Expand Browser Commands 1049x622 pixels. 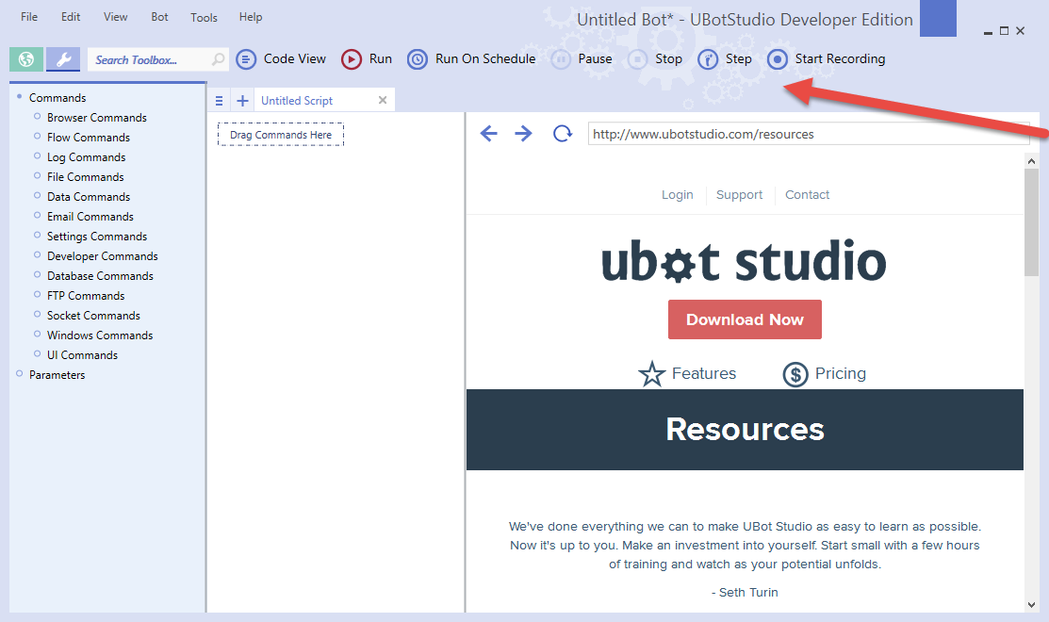(x=38, y=116)
